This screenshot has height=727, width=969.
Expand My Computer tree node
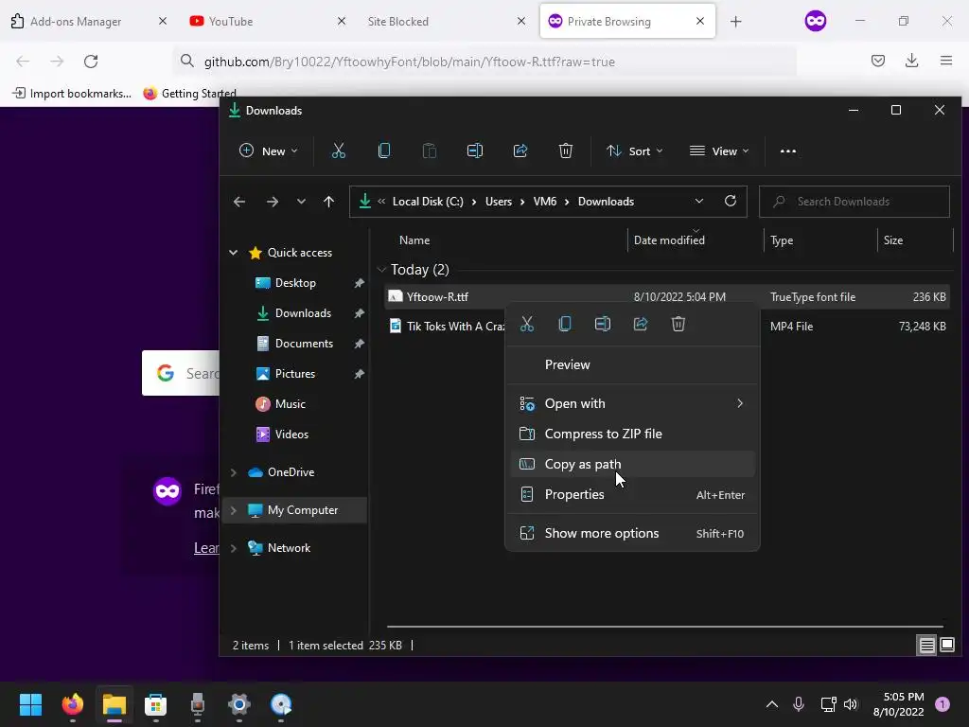[x=234, y=510]
